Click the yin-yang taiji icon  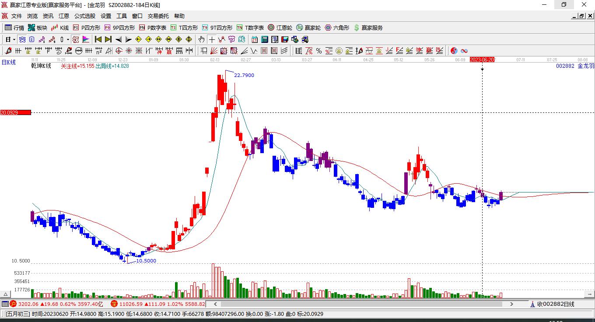click(x=454, y=51)
